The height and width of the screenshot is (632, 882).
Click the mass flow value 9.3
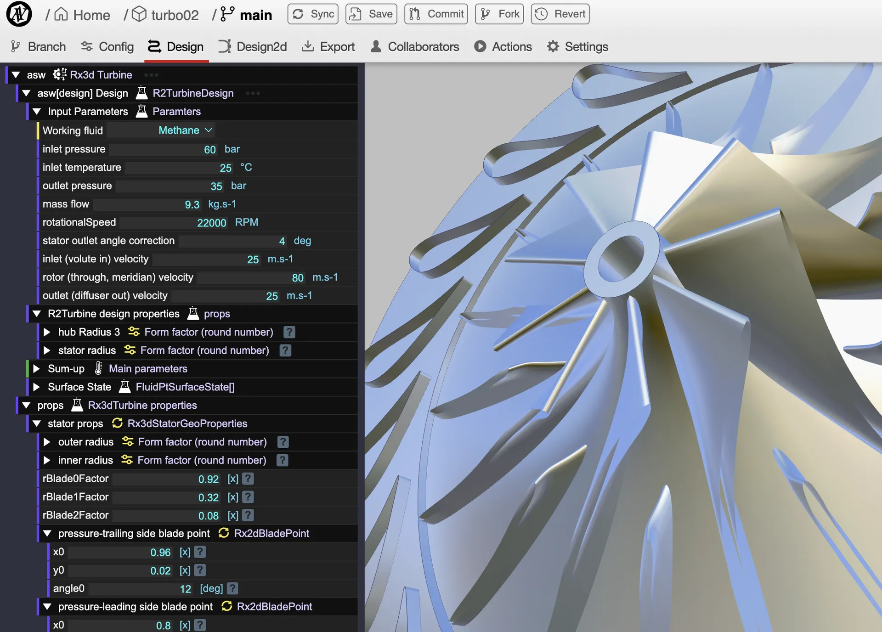[x=192, y=204]
